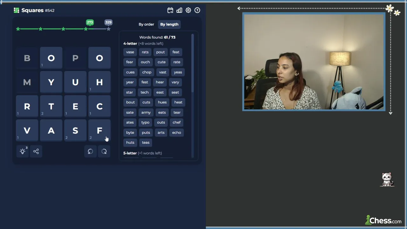Select the dimmed letter tile P
407x229 pixels.
coord(75,58)
